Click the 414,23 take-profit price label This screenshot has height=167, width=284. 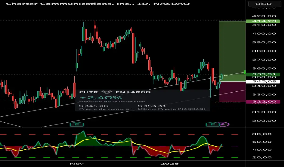(263, 21)
